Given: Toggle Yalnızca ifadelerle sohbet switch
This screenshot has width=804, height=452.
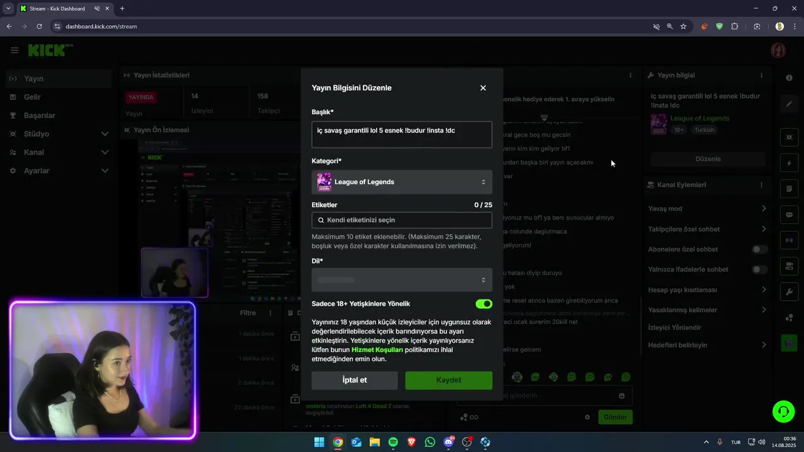Looking at the screenshot, I should point(759,269).
